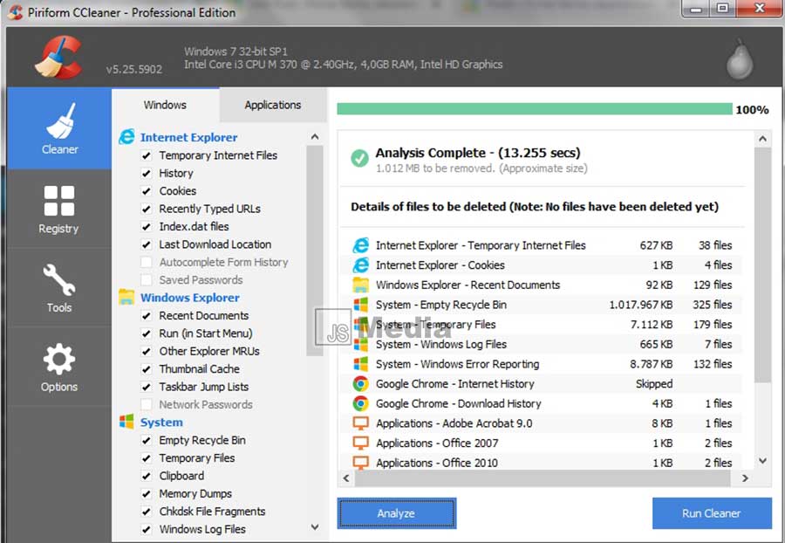Screen dimensions: 785x543
Task: Click the pear icon in header
Action: pyautogui.click(x=738, y=60)
